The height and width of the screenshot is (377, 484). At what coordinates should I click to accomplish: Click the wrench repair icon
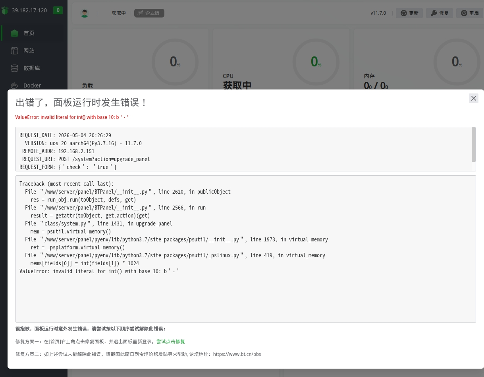coord(434,13)
